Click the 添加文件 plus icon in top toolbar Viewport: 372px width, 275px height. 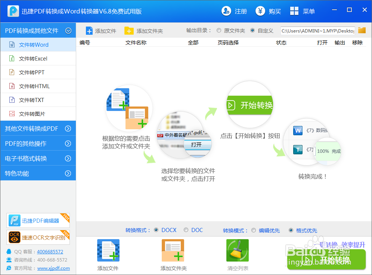[89, 31]
